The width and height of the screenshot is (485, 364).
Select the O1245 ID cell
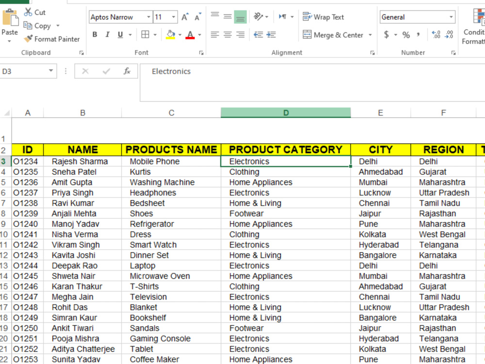(x=28, y=276)
